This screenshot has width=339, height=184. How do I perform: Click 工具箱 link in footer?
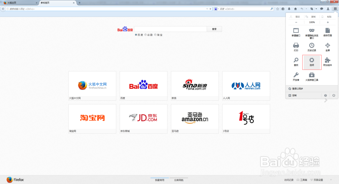point(302,180)
